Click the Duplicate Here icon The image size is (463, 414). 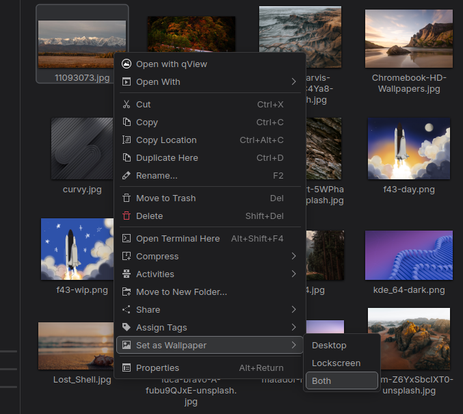pyautogui.click(x=127, y=158)
